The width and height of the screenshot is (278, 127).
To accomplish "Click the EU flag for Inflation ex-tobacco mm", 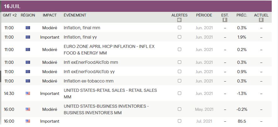I will [28, 81].
